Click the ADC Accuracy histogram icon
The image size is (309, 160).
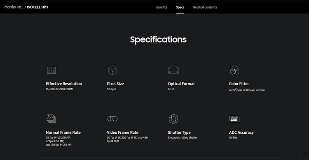(x=234, y=119)
